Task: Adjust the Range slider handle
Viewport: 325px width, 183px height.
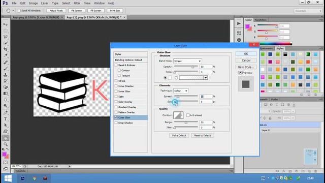Action: (x=186, y=123)
